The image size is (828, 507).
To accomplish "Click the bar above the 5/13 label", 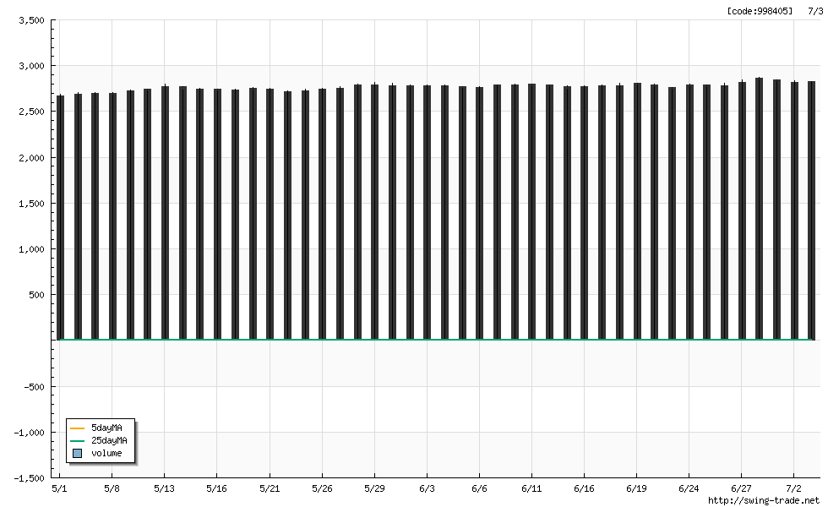I will coord(165,213).
